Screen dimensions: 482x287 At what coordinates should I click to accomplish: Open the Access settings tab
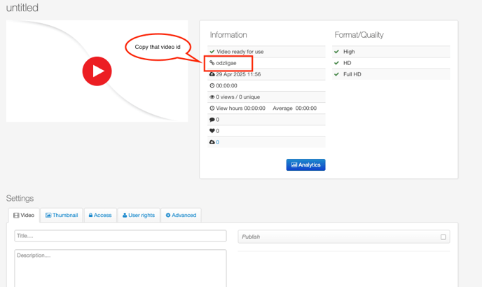pos(100,215)
